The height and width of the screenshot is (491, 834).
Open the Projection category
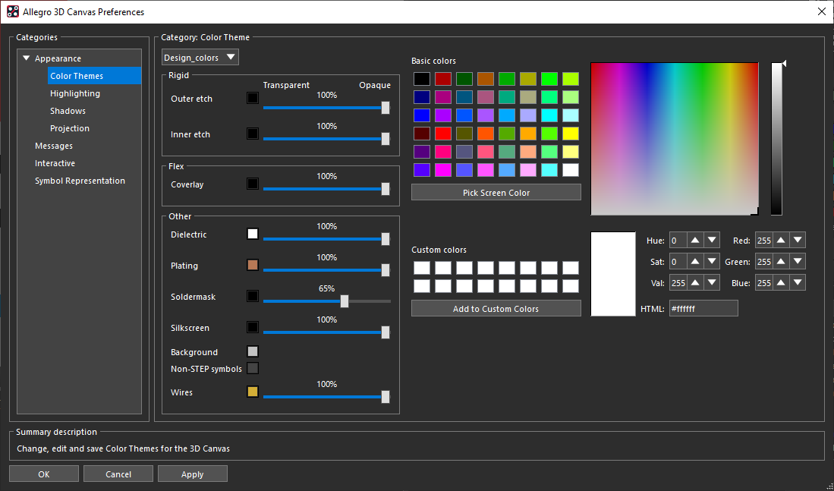[x=70, y=128]
